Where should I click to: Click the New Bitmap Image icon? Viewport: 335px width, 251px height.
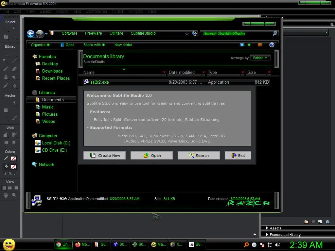(320, 222)
